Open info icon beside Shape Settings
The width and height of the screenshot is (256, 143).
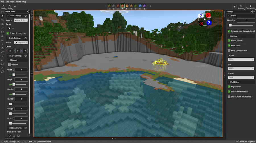pos(26,56)
